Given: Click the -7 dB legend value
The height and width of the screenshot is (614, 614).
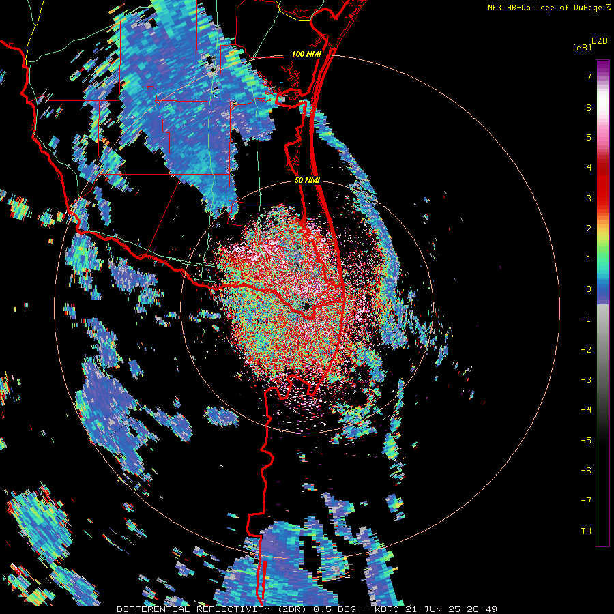Looking at the screenshot, I should click(586, 501).
